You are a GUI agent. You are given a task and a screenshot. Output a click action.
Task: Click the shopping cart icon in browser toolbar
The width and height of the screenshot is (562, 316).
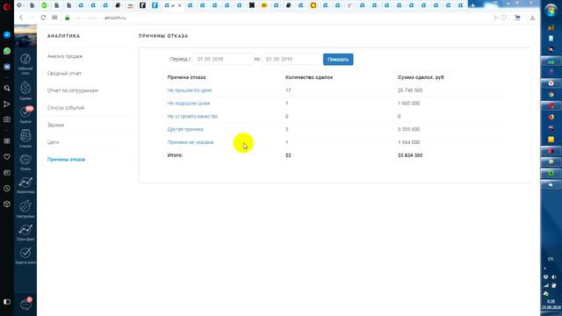[x=517, y=18]
